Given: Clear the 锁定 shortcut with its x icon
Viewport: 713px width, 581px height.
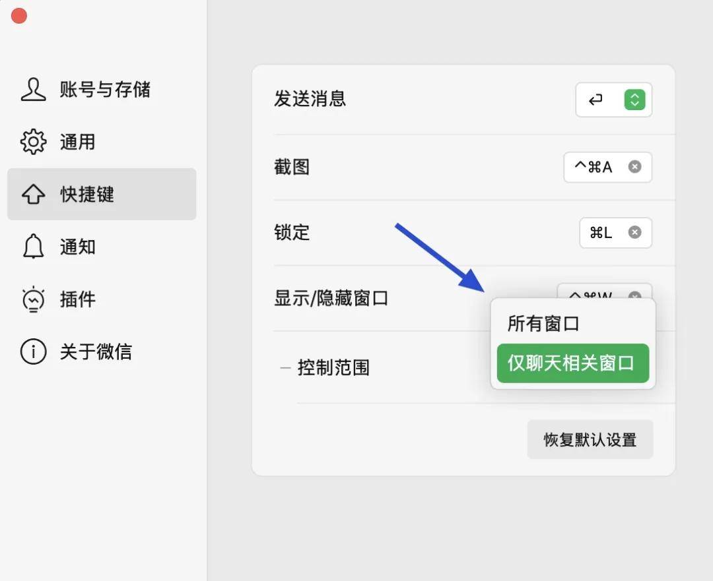Looking at the screenshot, I should [634, 232].
